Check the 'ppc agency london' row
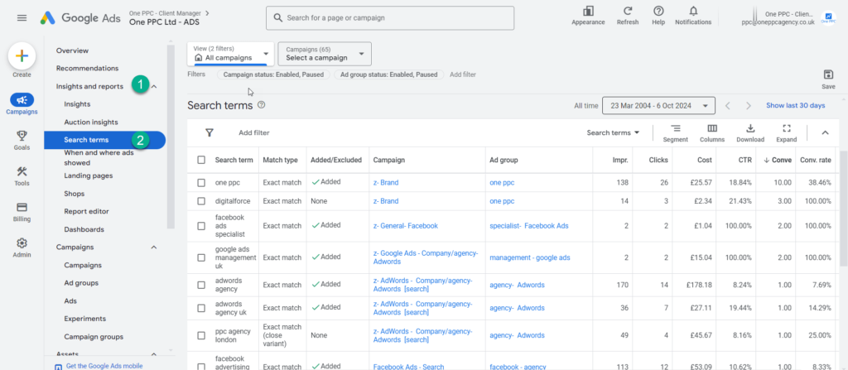Image resolution: width=848 pixels, height=370 pixels. 201,335
